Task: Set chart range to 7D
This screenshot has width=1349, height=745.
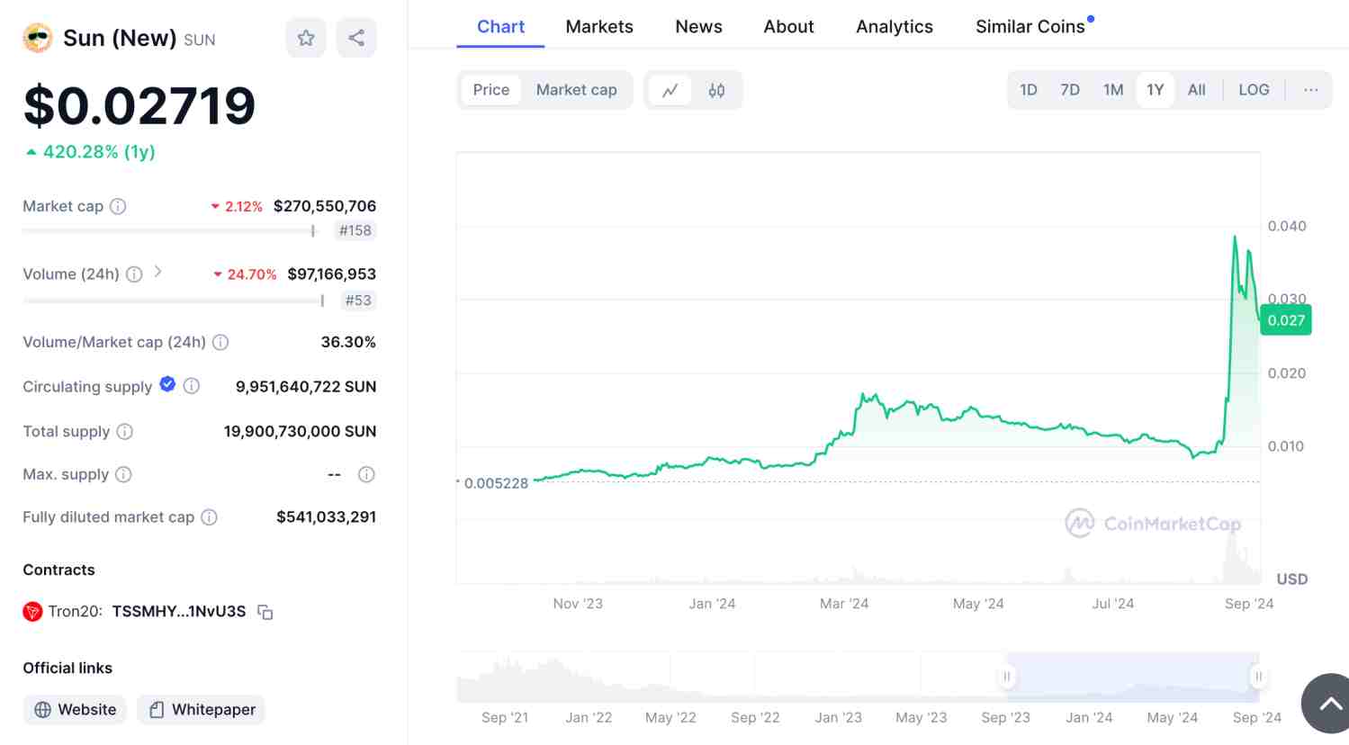Action: (1070, 90)
